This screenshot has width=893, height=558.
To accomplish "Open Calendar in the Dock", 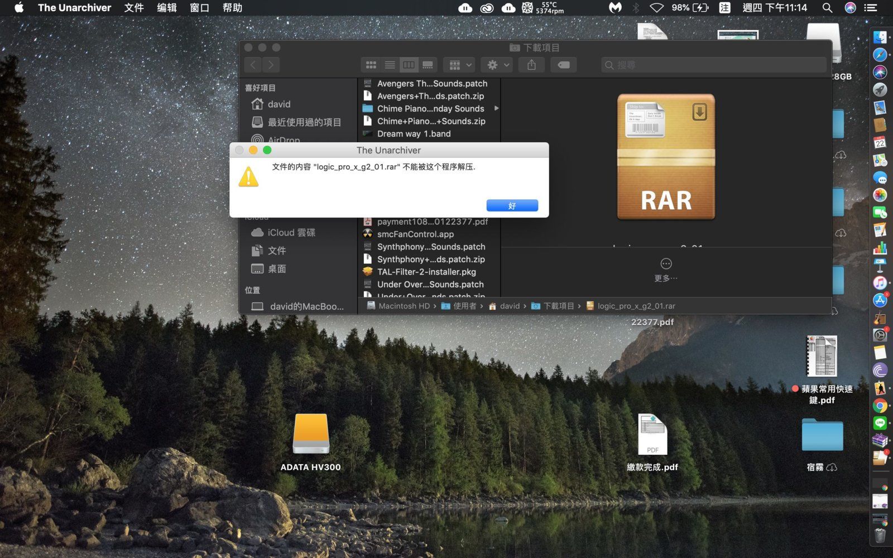I will point(880,142).
